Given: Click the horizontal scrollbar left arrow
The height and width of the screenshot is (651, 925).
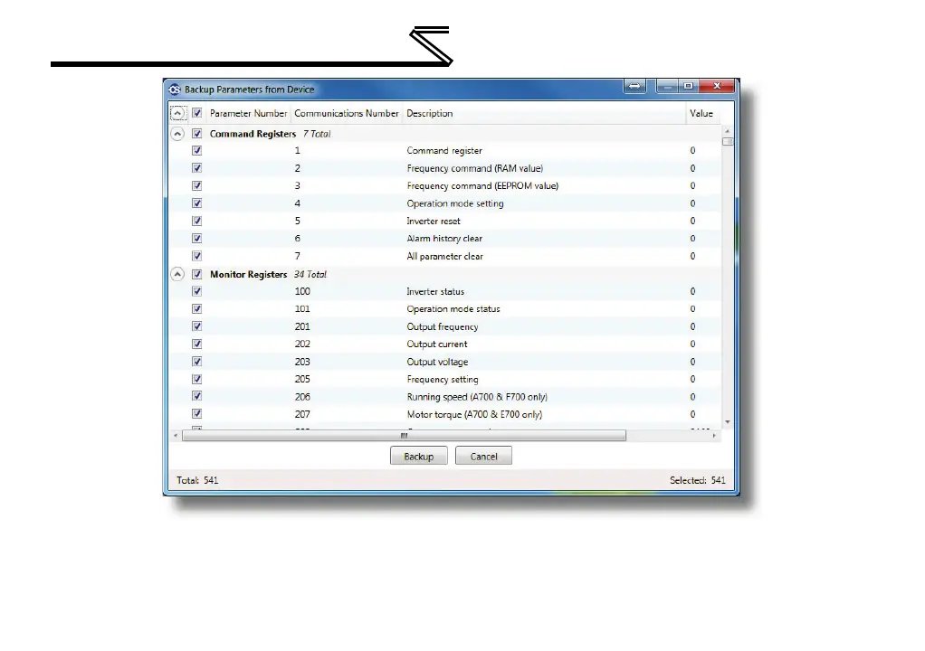Looking at the screenshot, I should (175, 435).
